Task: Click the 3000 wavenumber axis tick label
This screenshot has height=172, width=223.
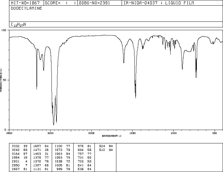Action: 50,133
